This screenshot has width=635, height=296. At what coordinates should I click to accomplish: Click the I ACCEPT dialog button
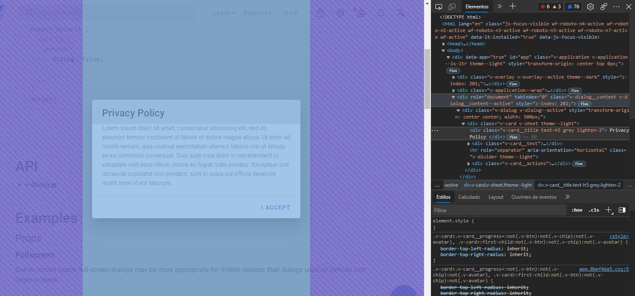[275, 207]
